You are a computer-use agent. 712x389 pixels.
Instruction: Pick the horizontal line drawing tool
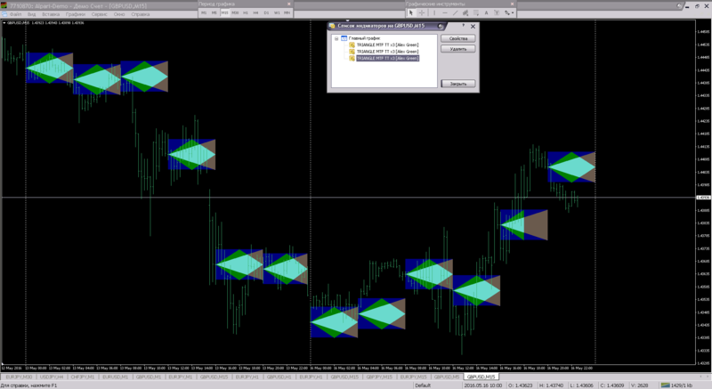[x=444, y=12]
